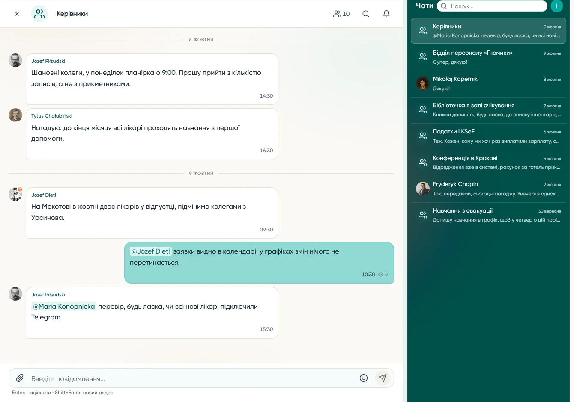Open the chat with Mikołaj Kopernik
The height and width of the screenshot is (402, 574).
click(x=488, y=83)
